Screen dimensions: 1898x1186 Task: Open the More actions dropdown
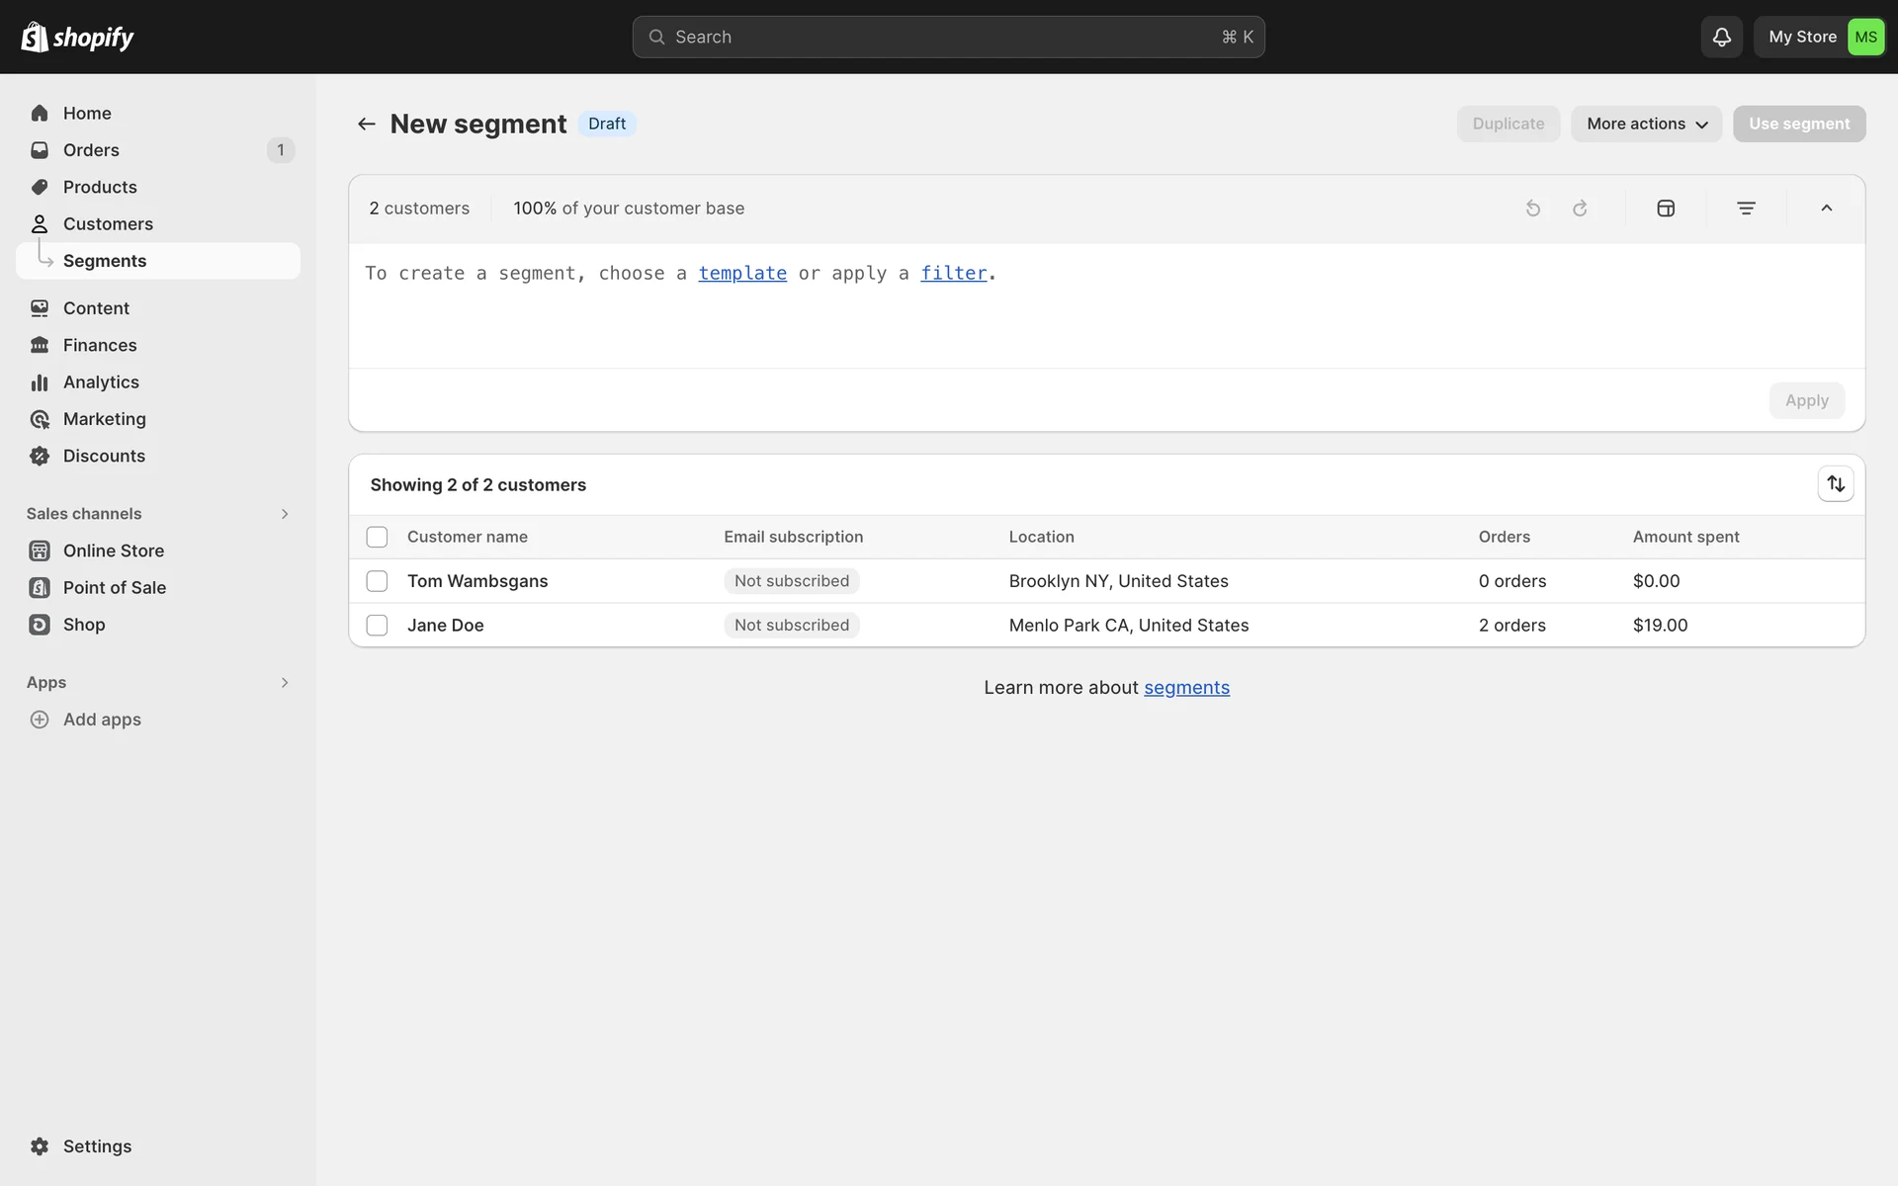coord(1646,124)
